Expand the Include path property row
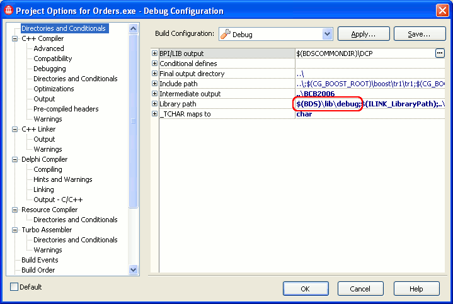Viewport: 453px width, 304px height. pyautogui.click(x=155, y=84)
